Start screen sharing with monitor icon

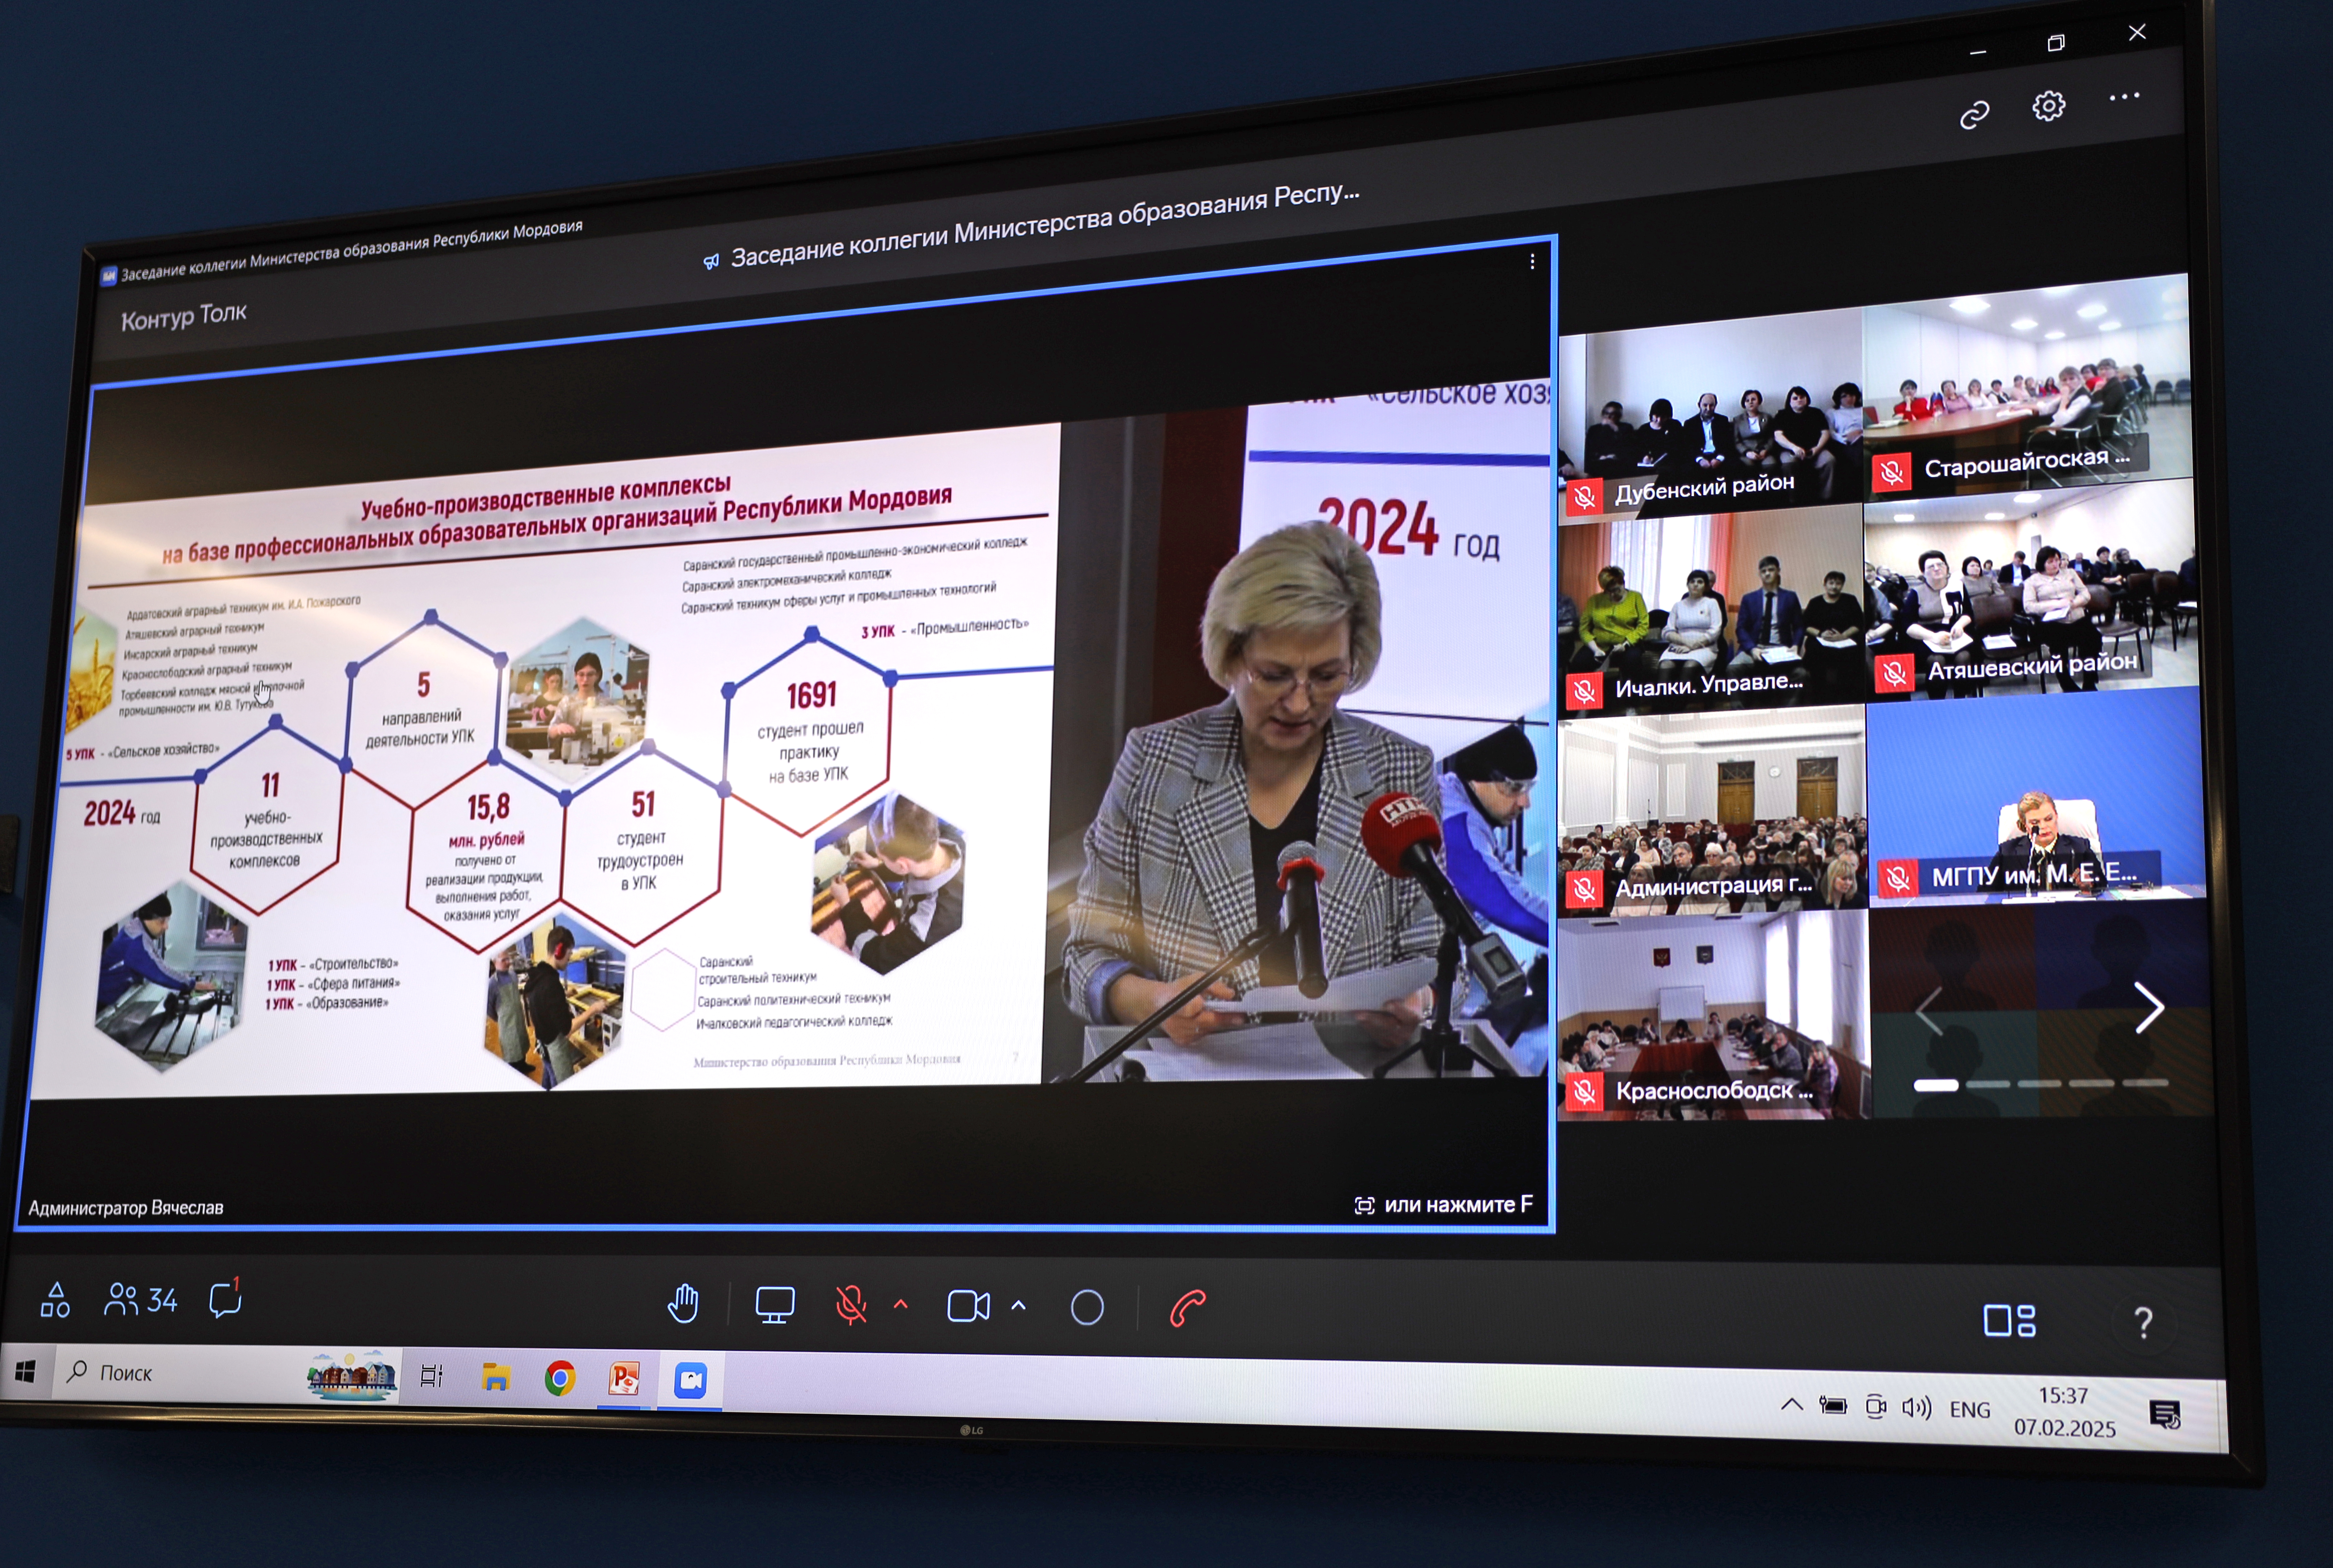tap(774, 1305)
